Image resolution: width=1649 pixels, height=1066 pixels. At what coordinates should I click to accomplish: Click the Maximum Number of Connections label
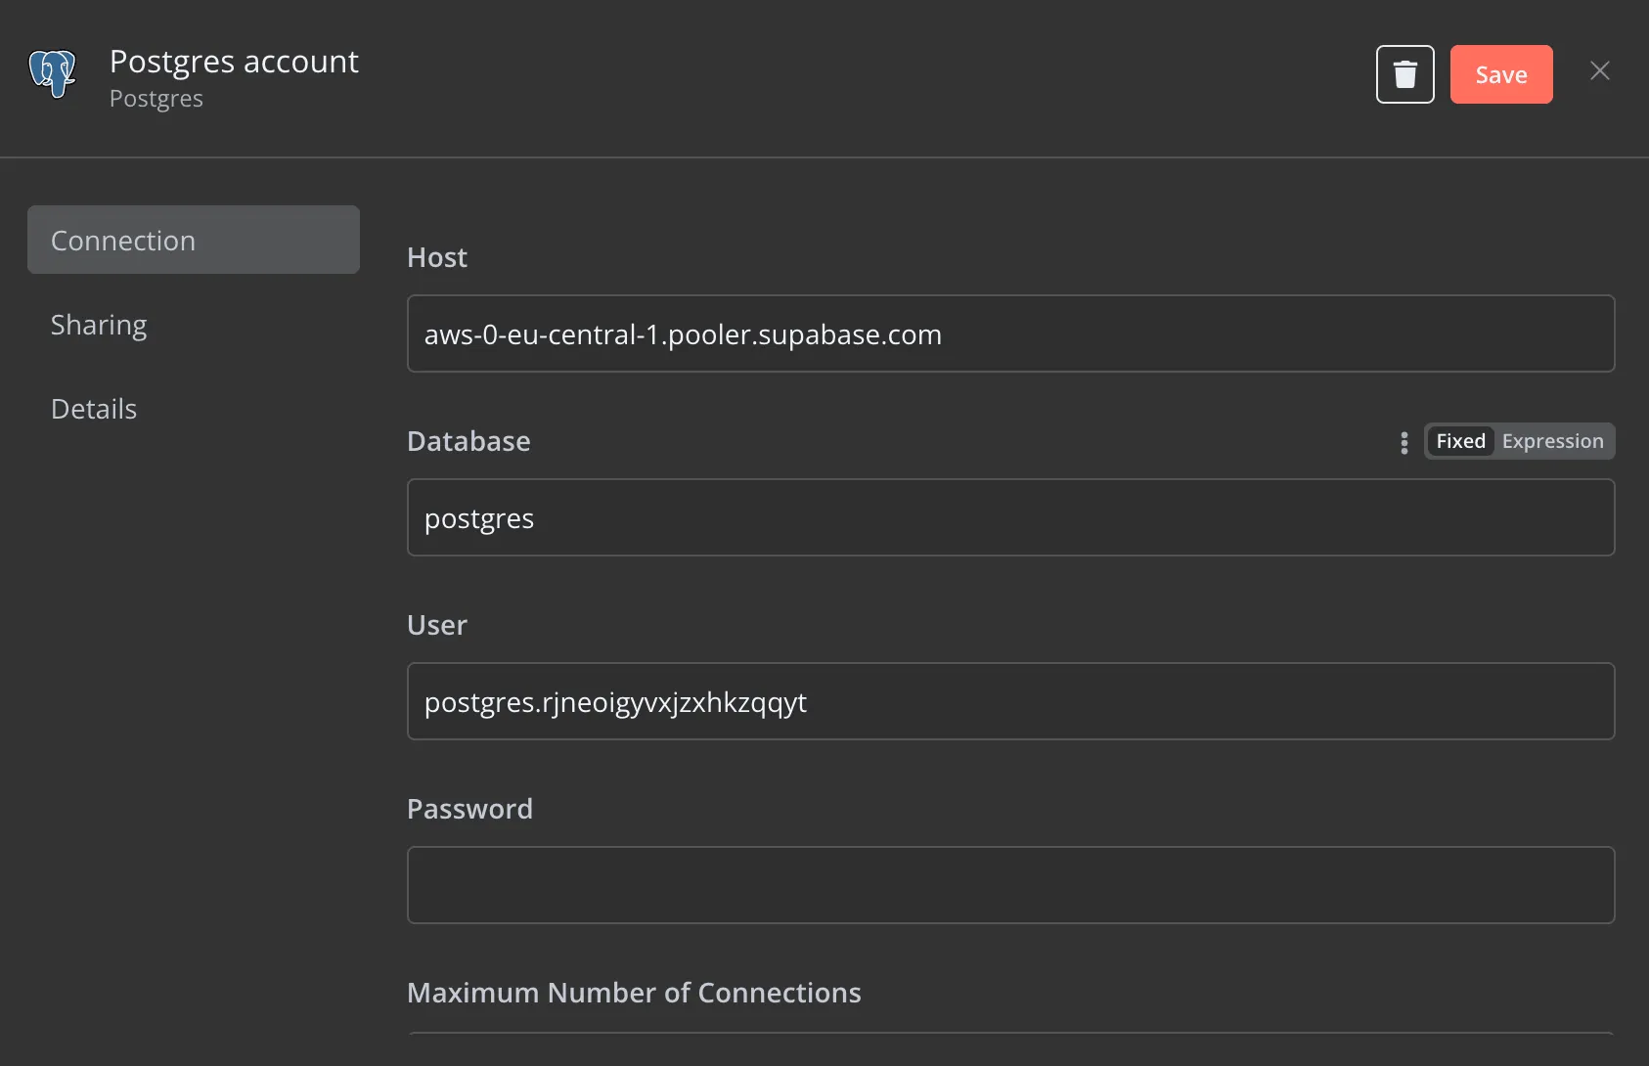(x=633, y=993)
